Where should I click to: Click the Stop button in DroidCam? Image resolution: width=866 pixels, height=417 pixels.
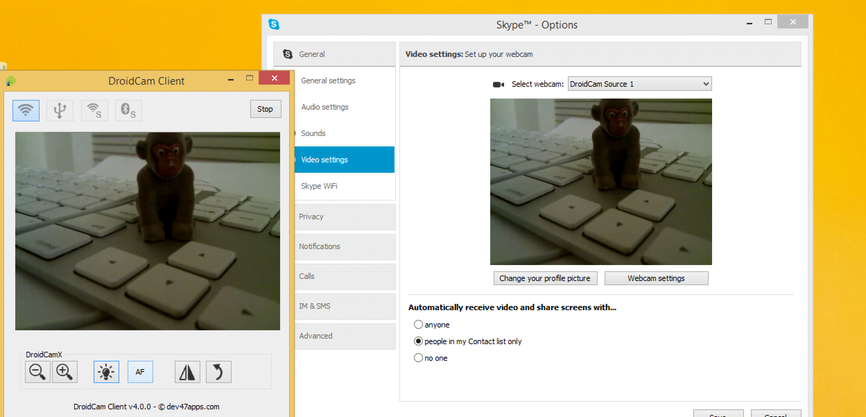point(266,109)
